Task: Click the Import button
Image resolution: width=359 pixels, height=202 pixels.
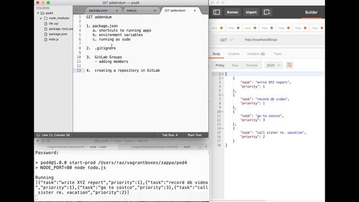Action: point(251,12)
